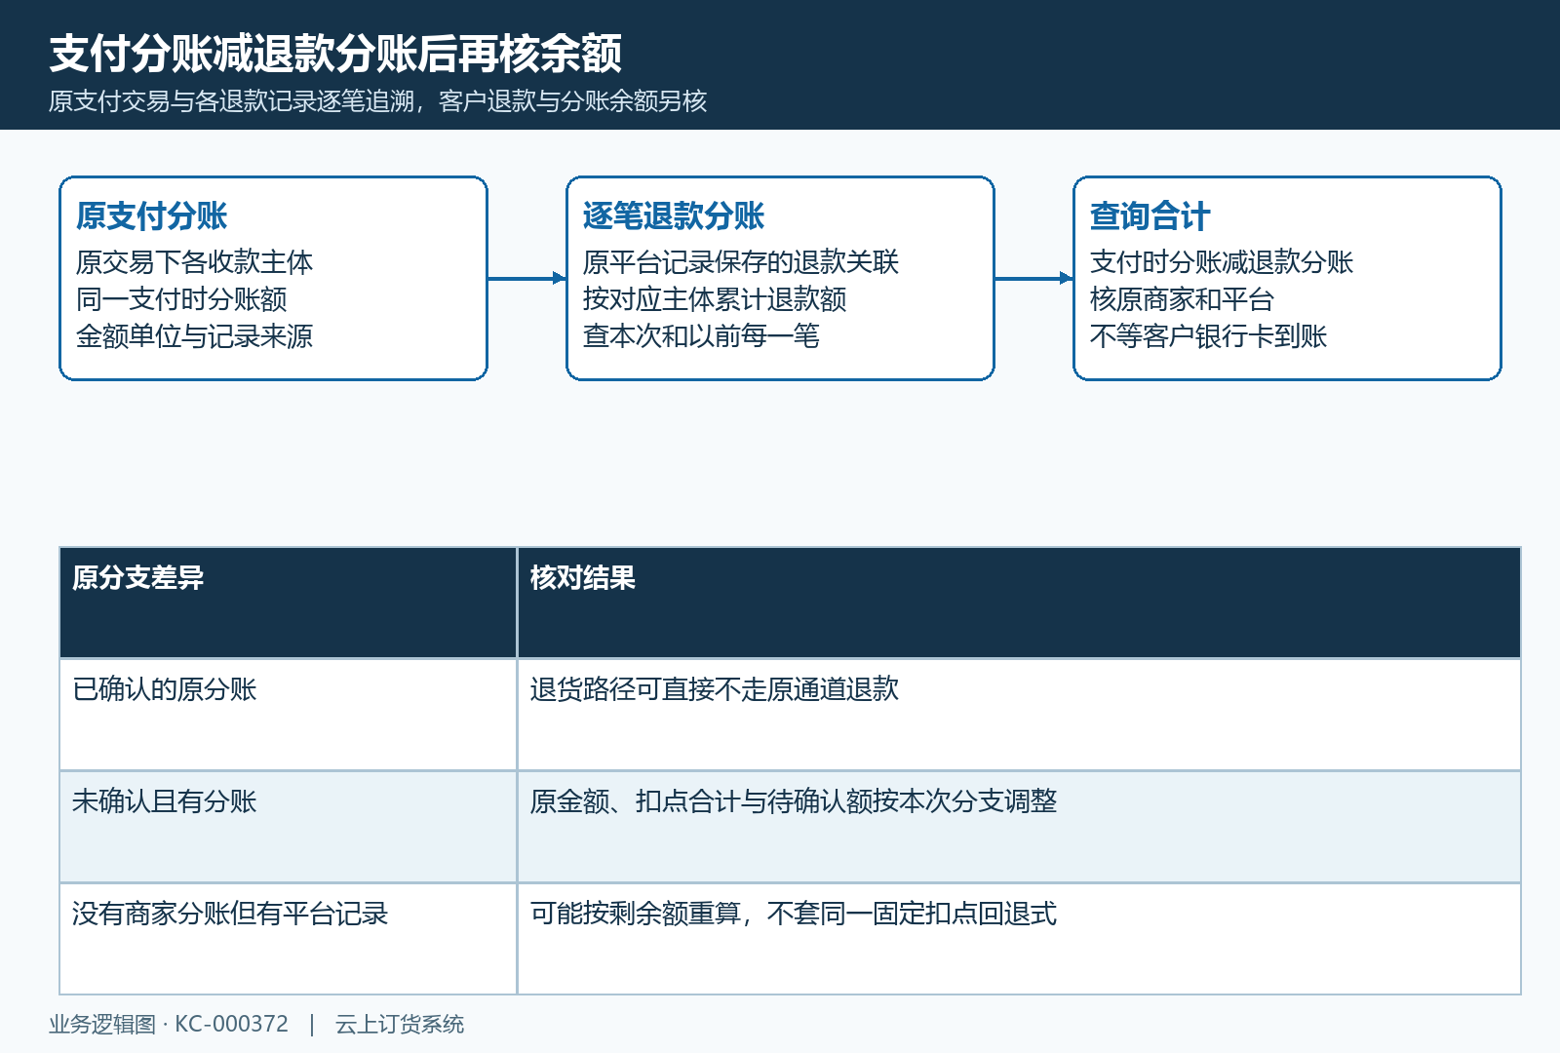Select the 原支付分账 box heading

click(x=152, y=215)
